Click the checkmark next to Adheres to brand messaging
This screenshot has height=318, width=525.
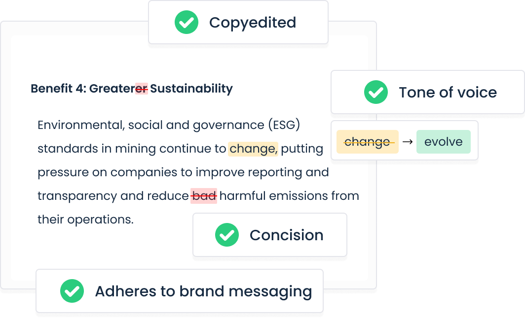[72, 291]
